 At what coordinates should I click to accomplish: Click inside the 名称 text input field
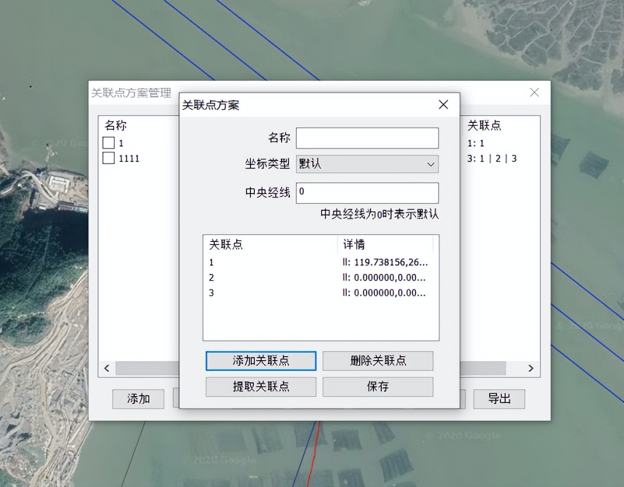[x=367, y=138]
